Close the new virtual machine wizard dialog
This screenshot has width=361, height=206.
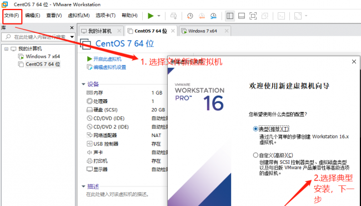click(x=354, y=62)
